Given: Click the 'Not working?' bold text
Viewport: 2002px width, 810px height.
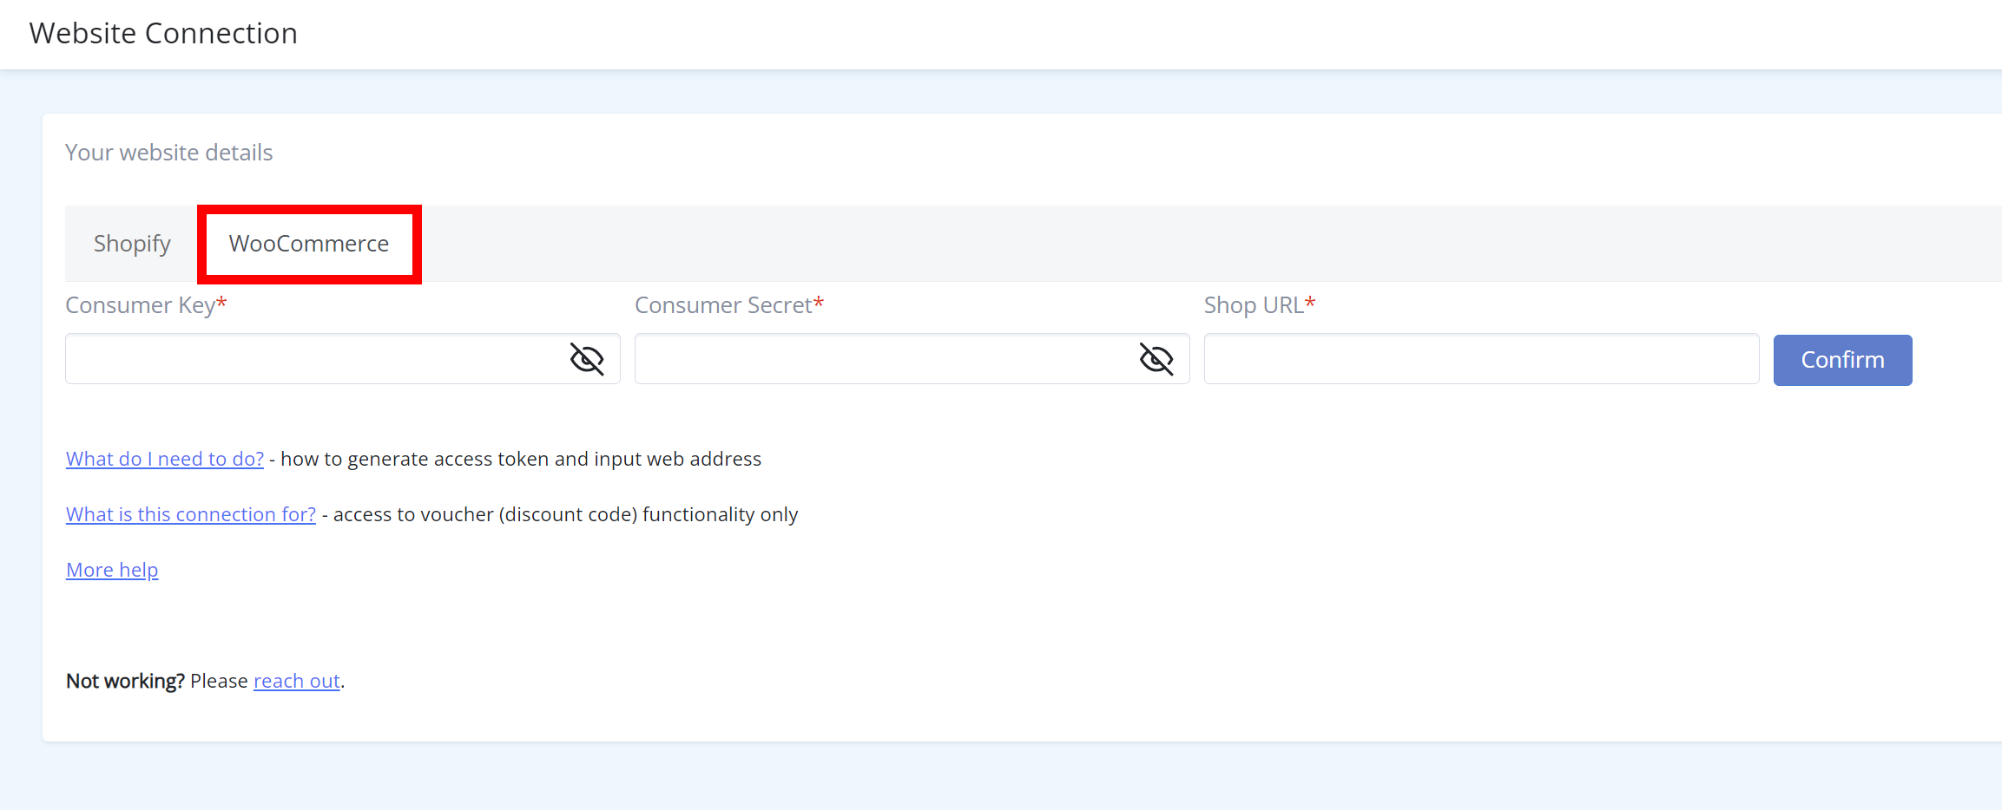Looking at the screenshot, I should pyautogui.click(x=125, y=681).
